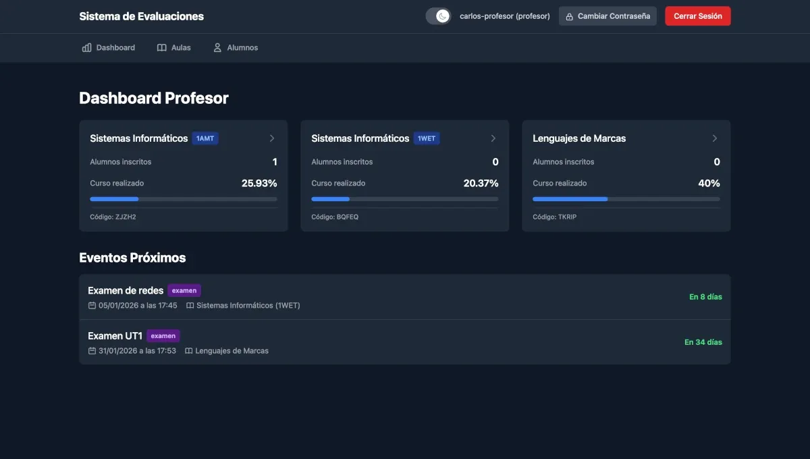Viewport: 810px width, 459px height.
Task: Click the Lenguajes de Marcas progress bar
Action: coord(626,198)
